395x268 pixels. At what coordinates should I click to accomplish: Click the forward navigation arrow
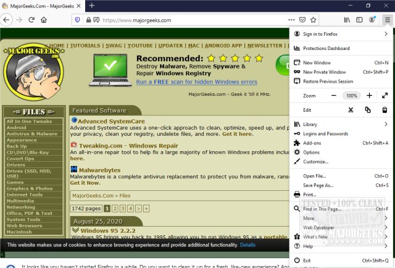coord(19,20)
